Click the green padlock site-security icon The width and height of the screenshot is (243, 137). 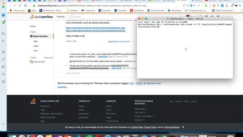[x=34, y=6]
